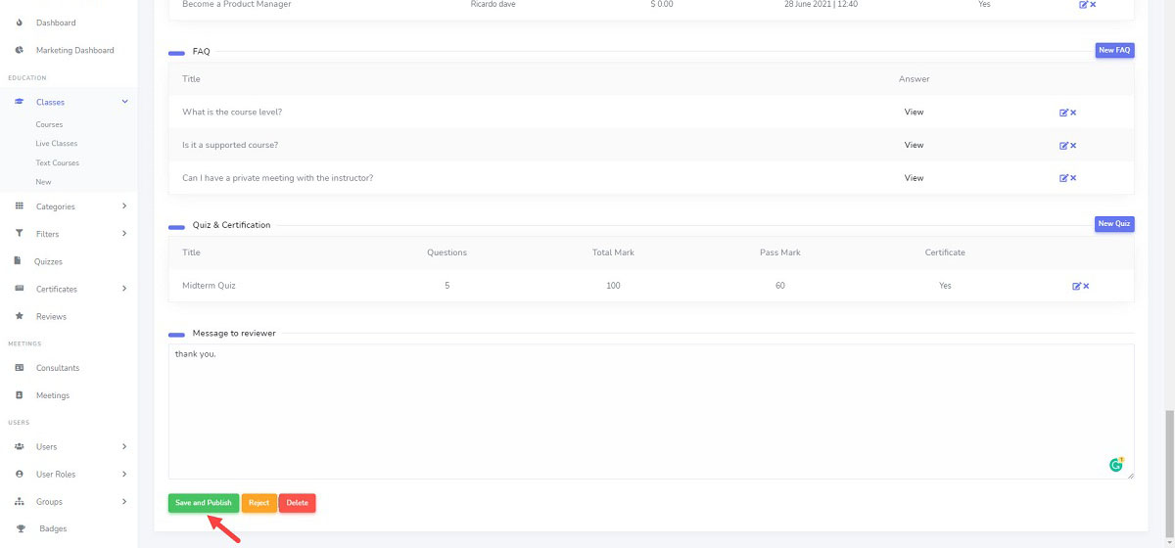The width and height of the screenshot is (1175, 548).
Task: Click edit icon for the private meeting FAQ
Action: point(1063,178)
